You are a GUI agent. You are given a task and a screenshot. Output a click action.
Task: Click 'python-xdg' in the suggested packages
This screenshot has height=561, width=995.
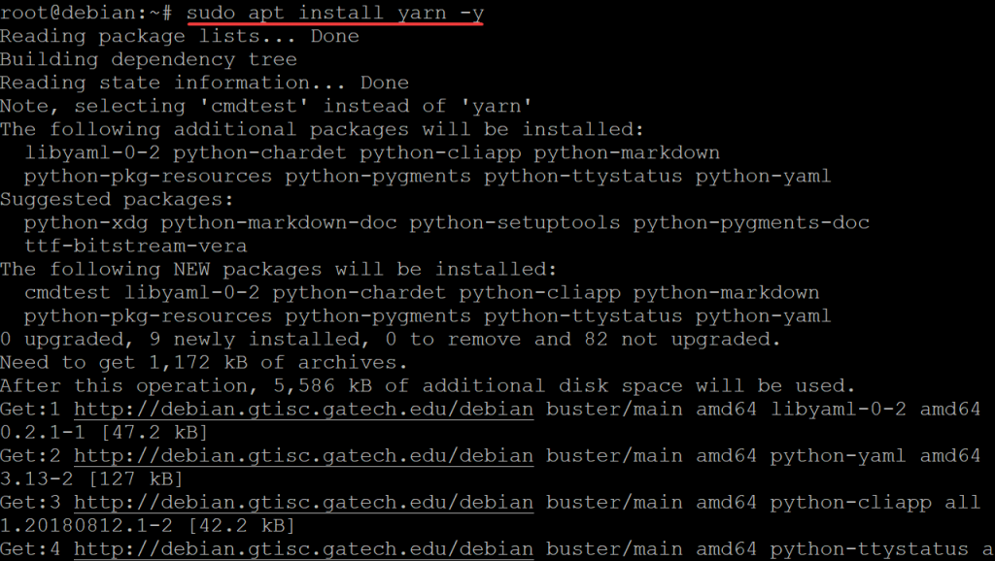[86, 222]
